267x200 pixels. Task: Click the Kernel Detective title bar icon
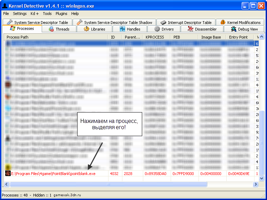5,6
